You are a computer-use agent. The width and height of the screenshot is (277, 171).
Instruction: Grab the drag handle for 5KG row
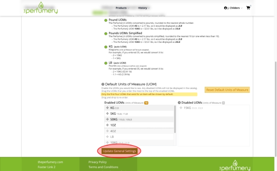click(x=107, y=114)
